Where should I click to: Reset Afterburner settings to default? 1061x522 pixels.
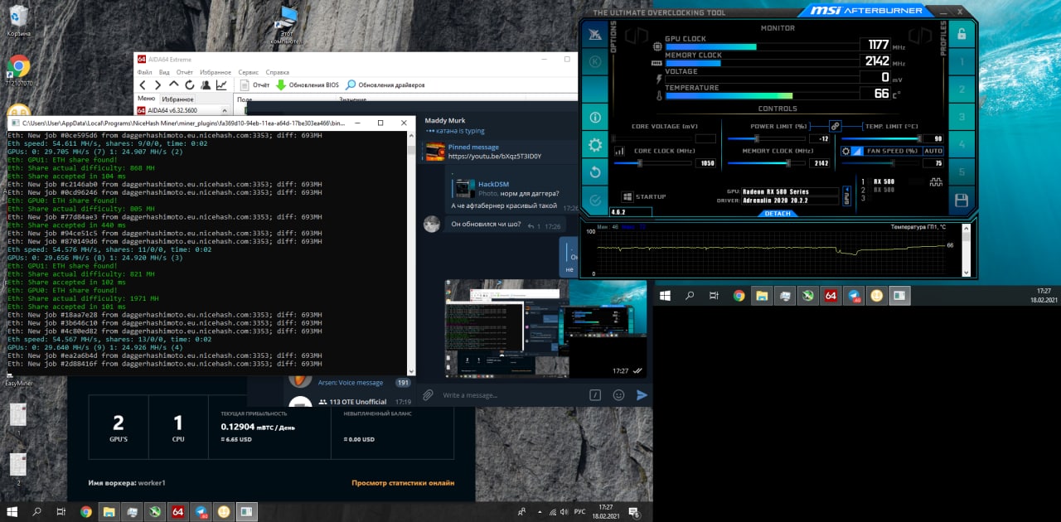(x=594, y=172)
